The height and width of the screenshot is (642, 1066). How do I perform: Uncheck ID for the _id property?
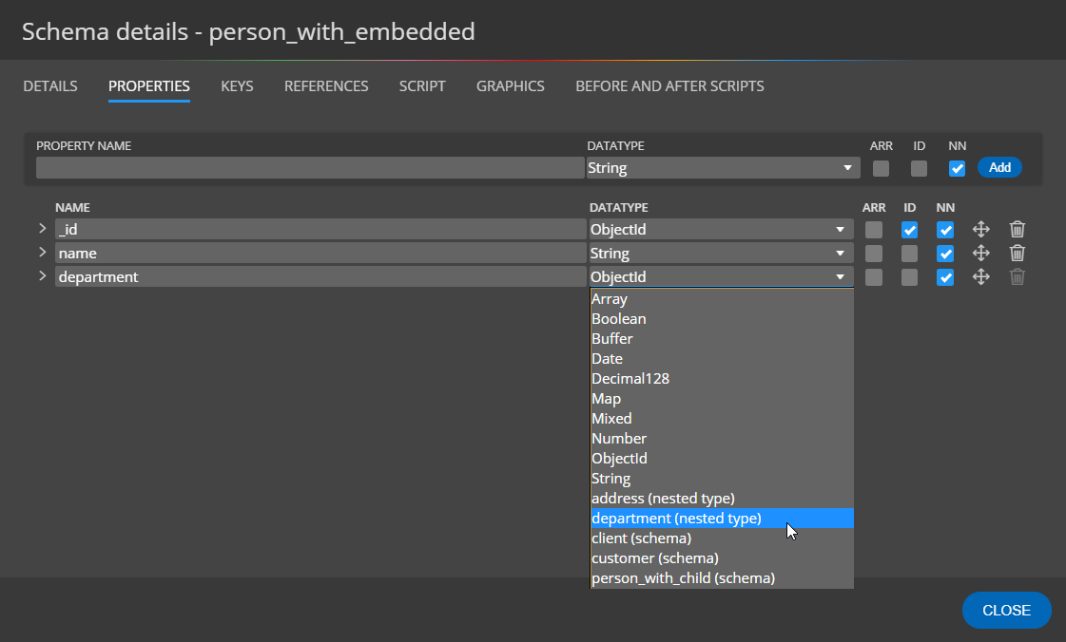(x=909, y=230)
